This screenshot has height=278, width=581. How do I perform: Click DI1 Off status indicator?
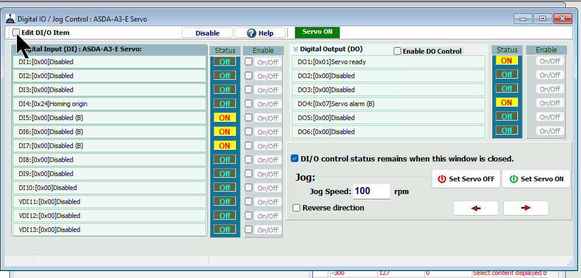click(x=225, y=62)
